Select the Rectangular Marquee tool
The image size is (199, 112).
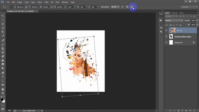pos(3,20)
